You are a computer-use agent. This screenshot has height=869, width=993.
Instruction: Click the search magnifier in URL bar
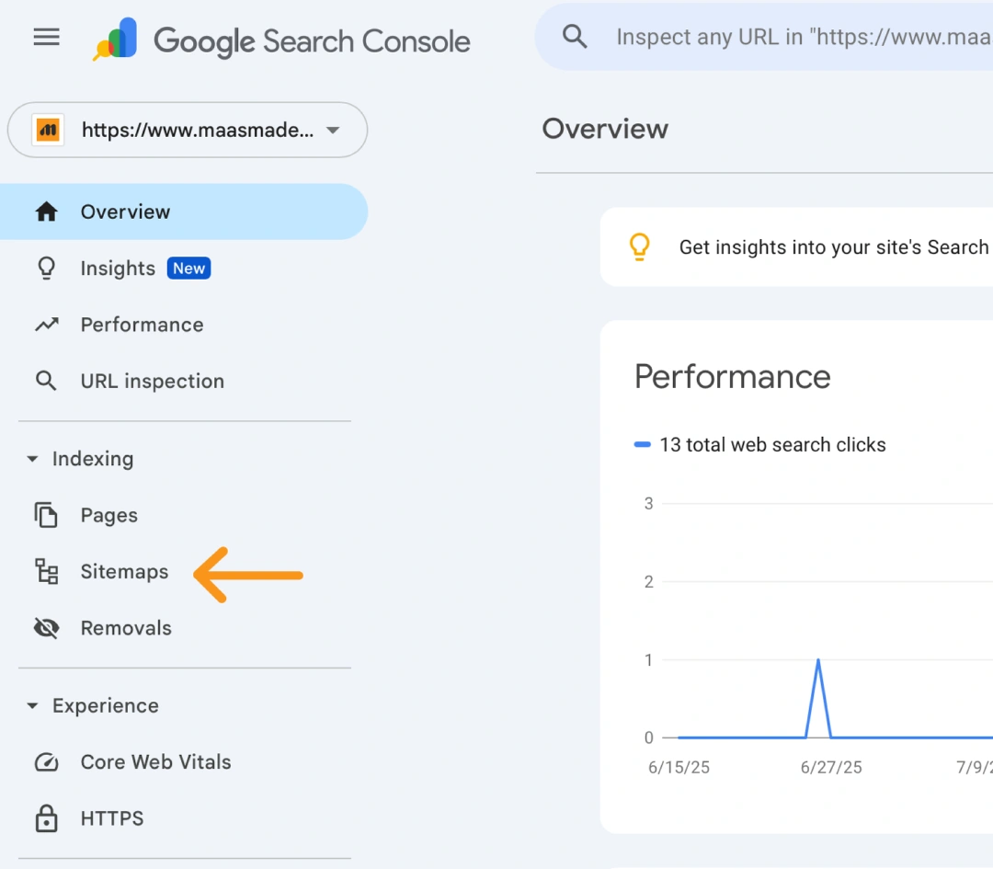tap(575, 37)
